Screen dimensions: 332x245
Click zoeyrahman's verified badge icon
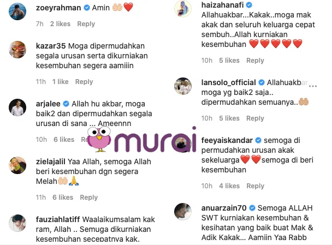[x=86, y=8]
